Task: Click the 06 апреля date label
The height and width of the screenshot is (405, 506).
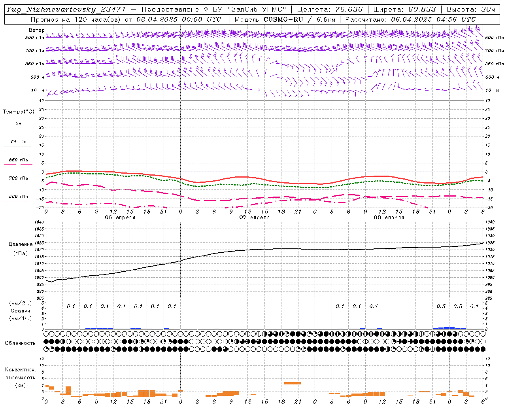Action: 120,218
